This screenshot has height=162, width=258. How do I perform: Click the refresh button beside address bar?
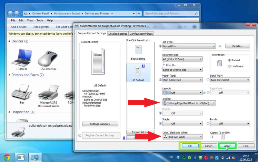(139, 13)
